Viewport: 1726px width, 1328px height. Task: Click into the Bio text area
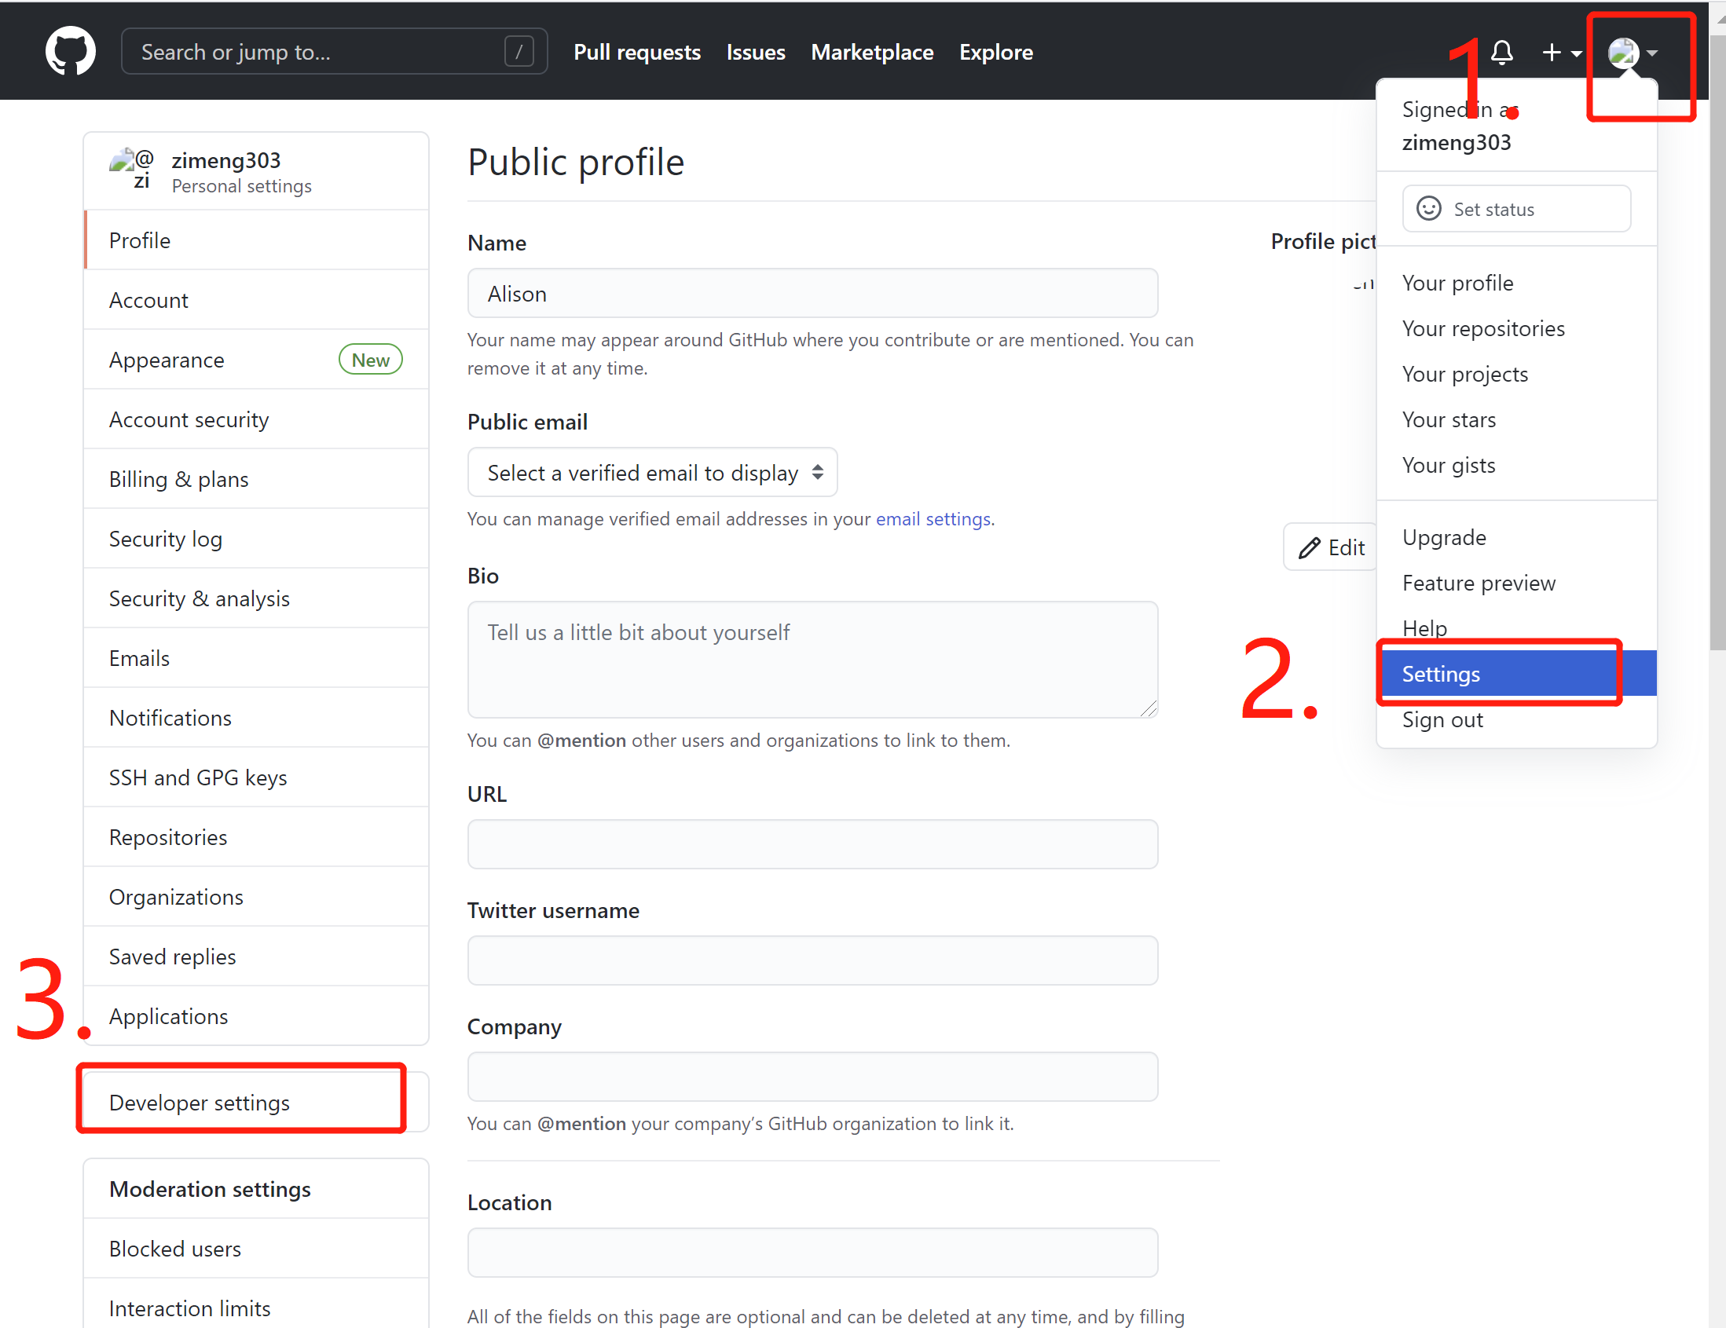point(812,660)
